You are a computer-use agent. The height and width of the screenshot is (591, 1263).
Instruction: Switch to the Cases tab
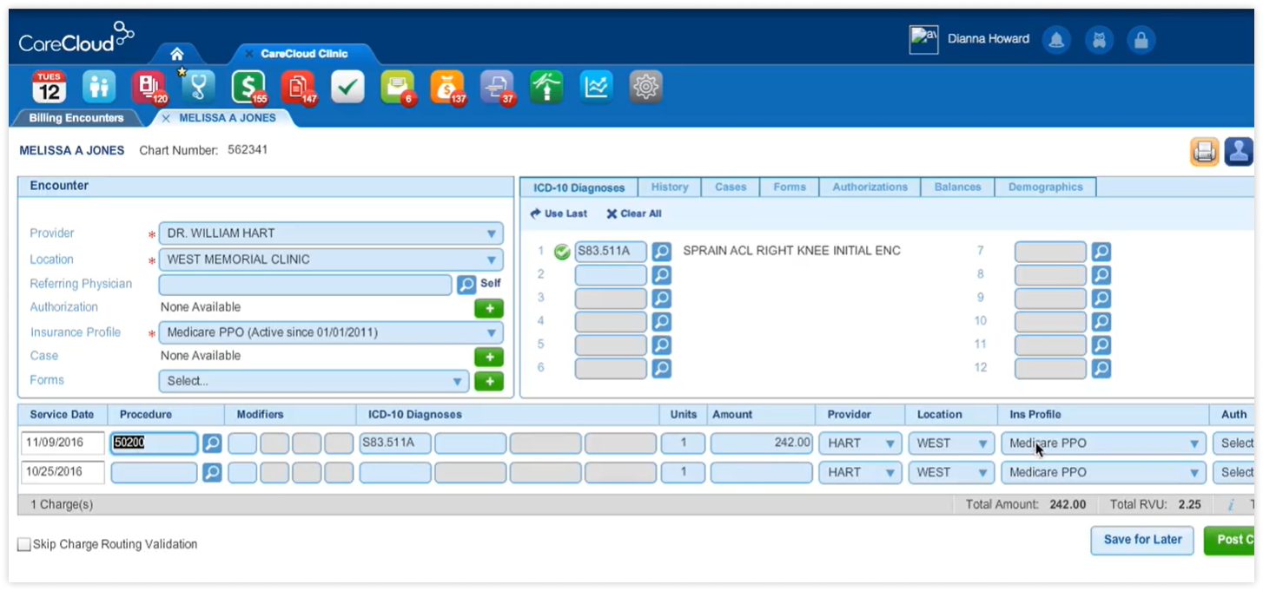[x=731, y=187]
